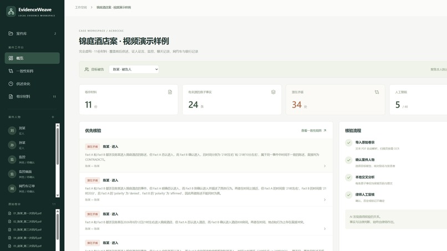
Task: Open file starting with 02_ in 原始卷宗
Action: [x=27, y=222]
